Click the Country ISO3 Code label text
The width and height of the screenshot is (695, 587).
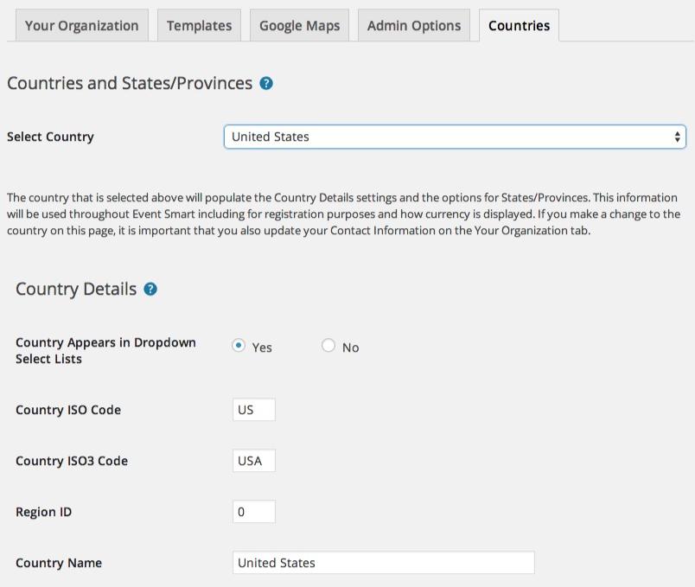[x=72, y=461]
